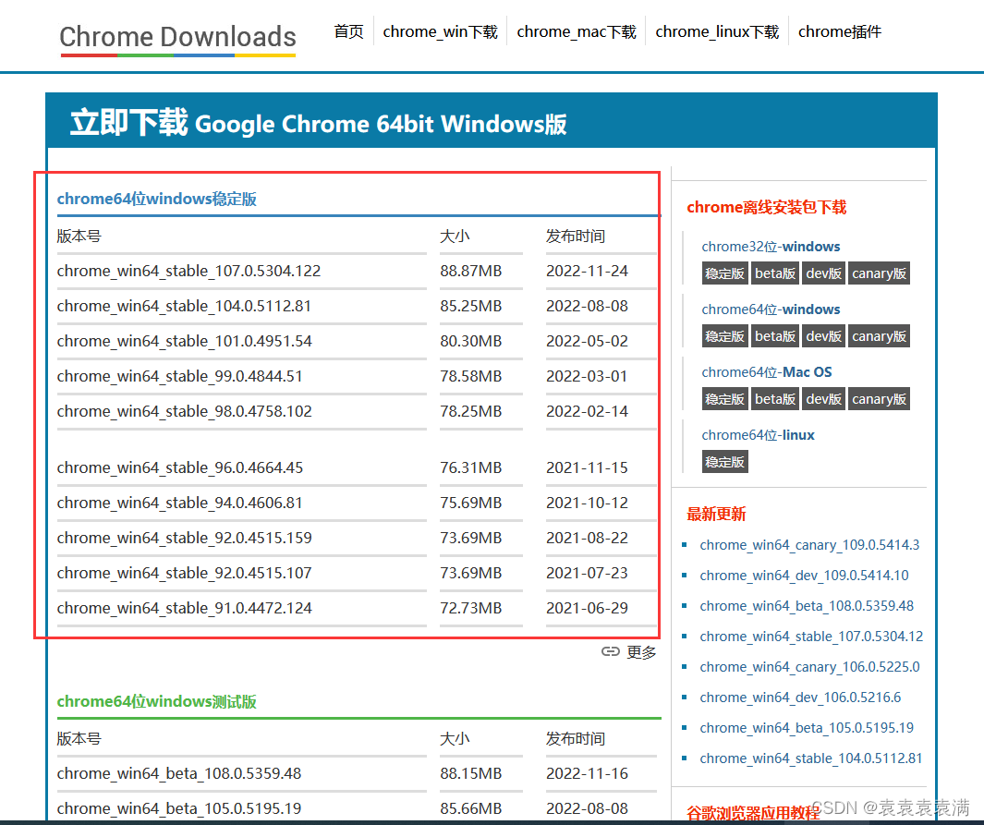Viewport: 984px width, 825px height.
Task: Open chrome_win64_stable_107.0.5304.122 in the stable table
Action: 188,271
